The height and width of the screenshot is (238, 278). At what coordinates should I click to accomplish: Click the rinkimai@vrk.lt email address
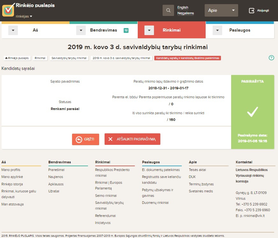[254, 216]
